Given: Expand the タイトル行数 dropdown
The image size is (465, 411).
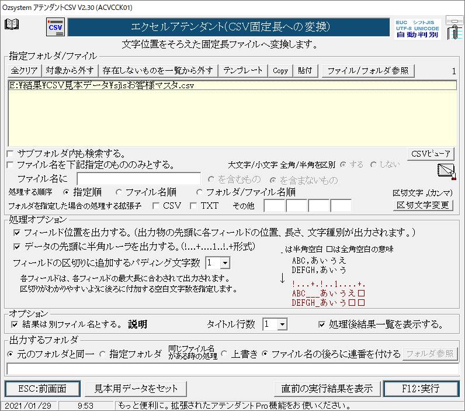Looking at the screenshot, I should 282,324.
